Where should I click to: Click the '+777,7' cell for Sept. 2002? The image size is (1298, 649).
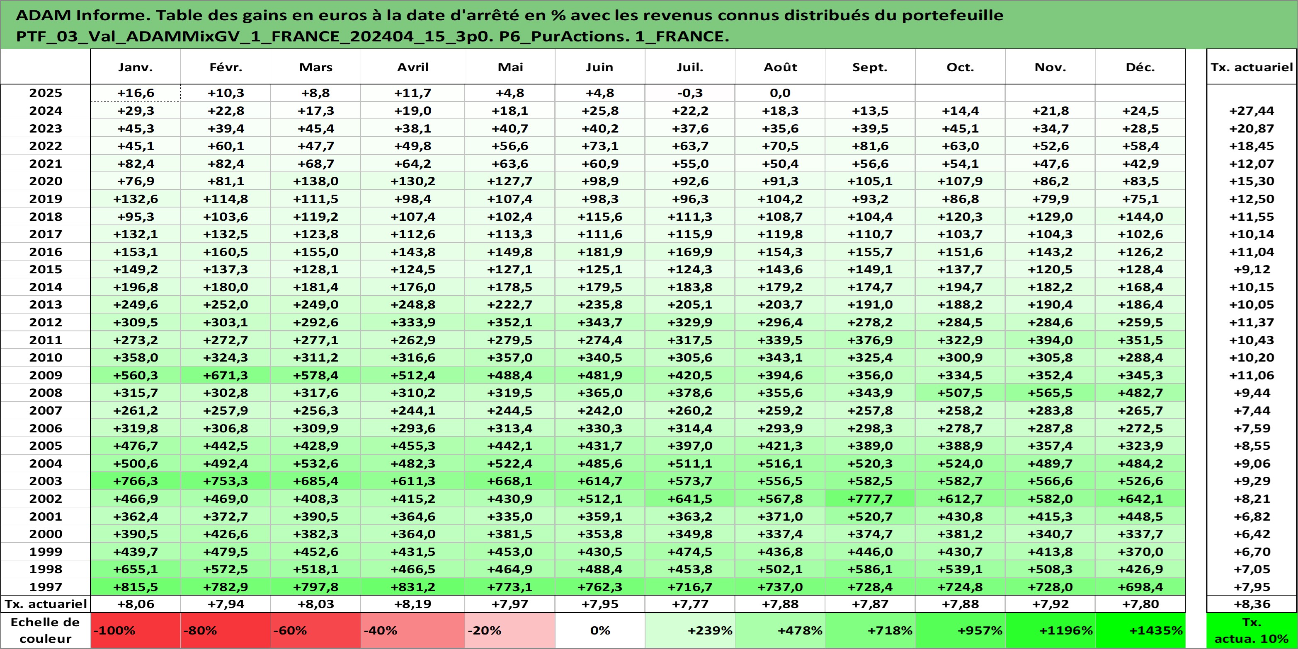pyautogui.click(x=870, y=499)
